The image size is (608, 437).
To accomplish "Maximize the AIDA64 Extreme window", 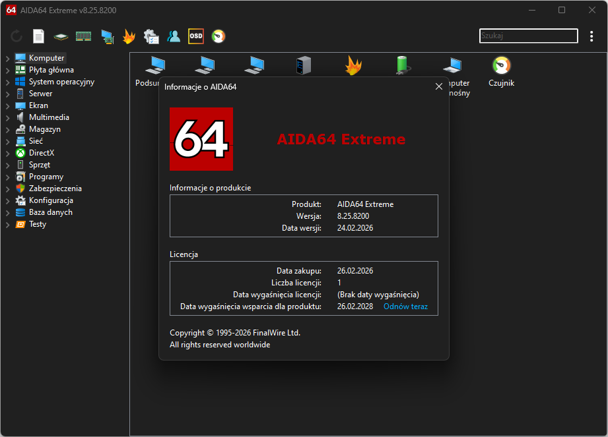I will [x=562, y=10].
